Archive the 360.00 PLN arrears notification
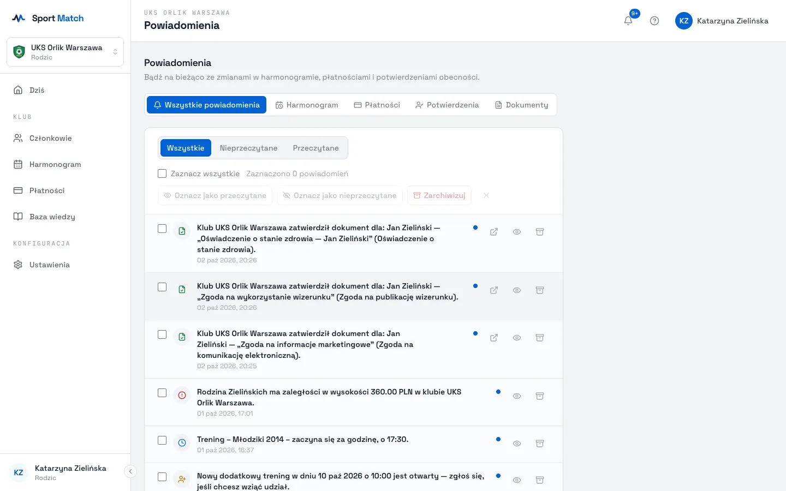This screenshot has width=786, height=491. tap(540, 396)
